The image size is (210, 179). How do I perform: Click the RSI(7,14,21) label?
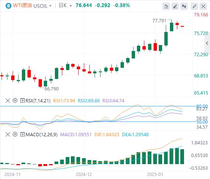[38, 101]
